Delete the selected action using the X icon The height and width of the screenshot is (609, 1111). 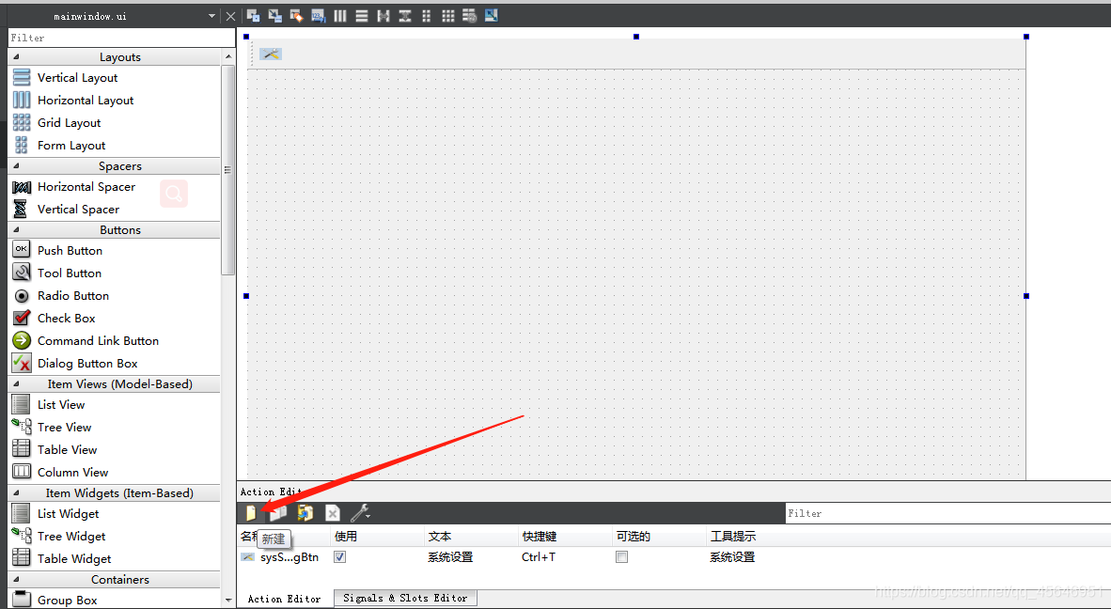coord(332,512)
